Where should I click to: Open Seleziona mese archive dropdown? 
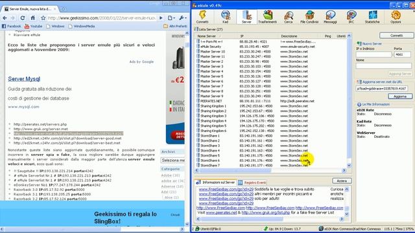(172, 161)
